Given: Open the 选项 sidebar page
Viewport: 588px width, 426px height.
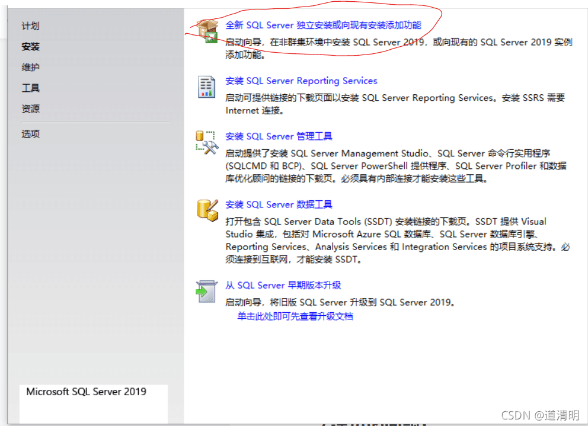Looking at the screenshot, I should pos(30,134).
